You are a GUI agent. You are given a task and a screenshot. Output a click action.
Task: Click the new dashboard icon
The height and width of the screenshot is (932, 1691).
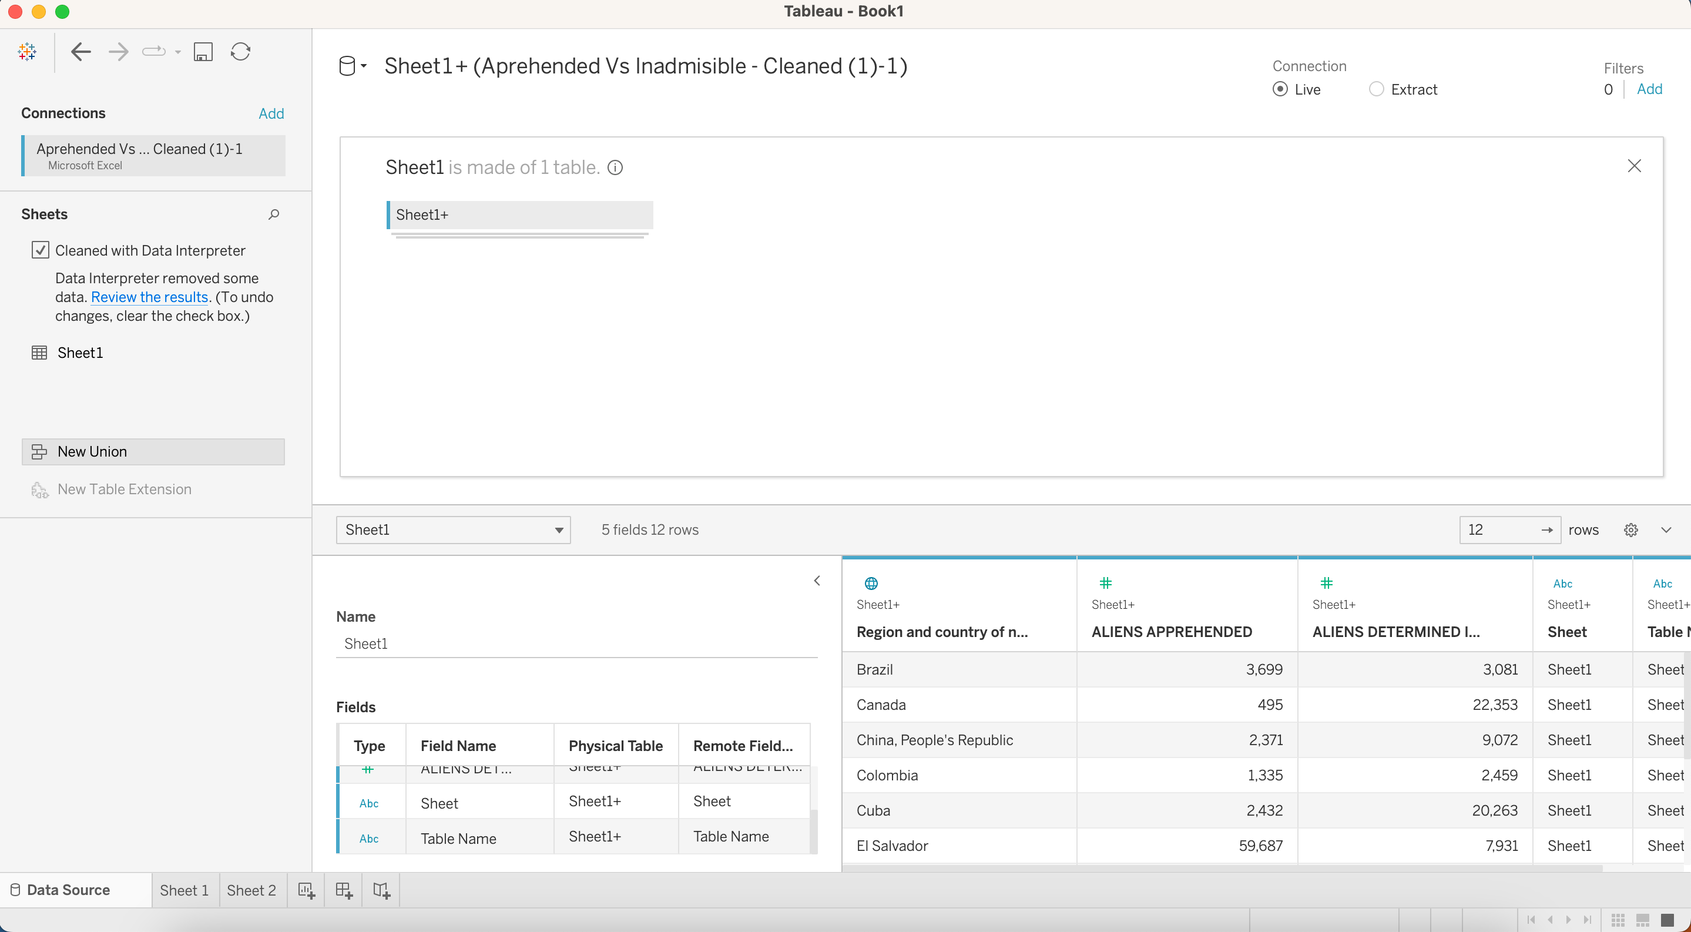[344, 891]
